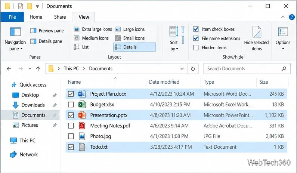
Task: Click Hide selected items button
Action: [256, 38]
